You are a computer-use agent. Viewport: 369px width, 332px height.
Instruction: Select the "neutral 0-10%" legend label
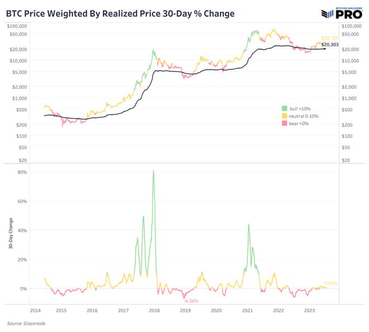point(303,115)
